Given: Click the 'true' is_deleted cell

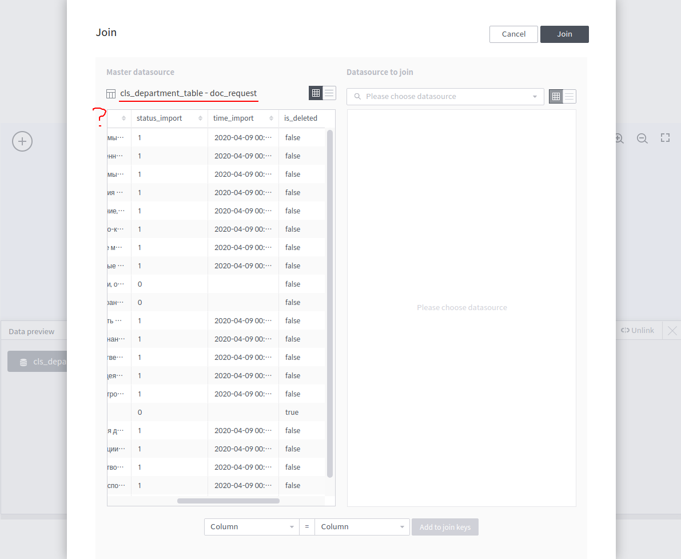Looking at the screenshot, I should pyautogui.click(x=292, y=412).
